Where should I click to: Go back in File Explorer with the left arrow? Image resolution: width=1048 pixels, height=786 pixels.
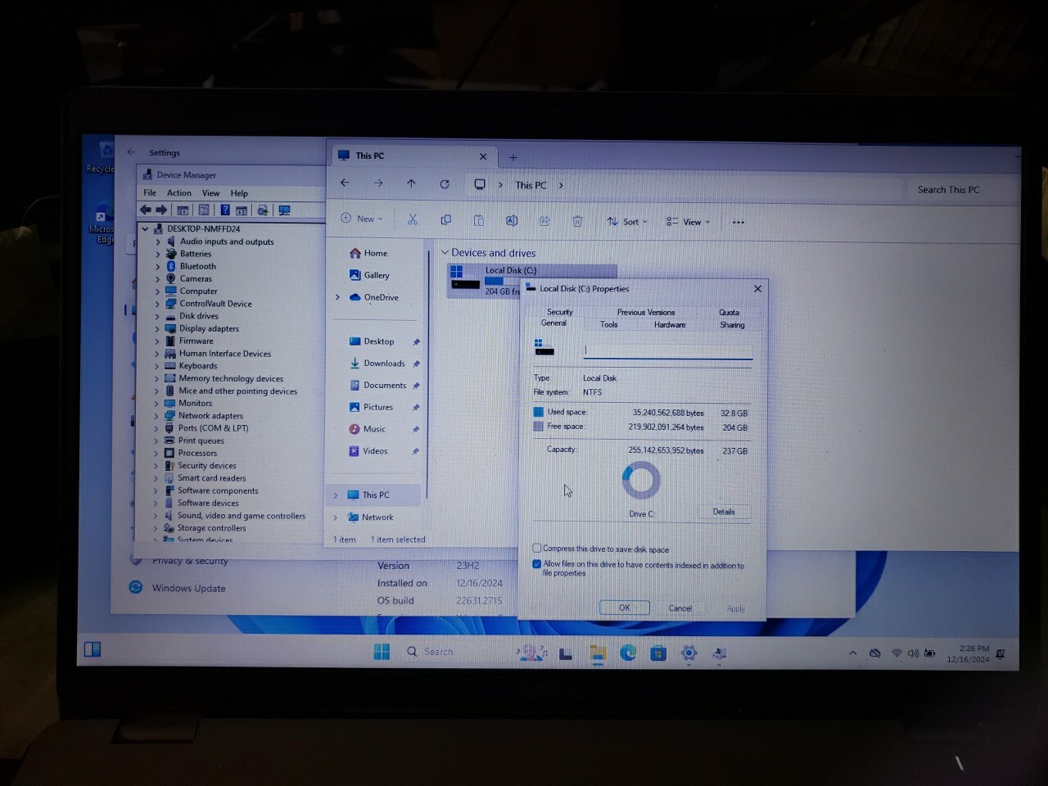(x=345, y=183)
